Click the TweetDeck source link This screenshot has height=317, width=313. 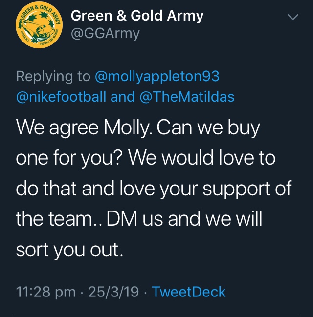click(x=189, y=292)
